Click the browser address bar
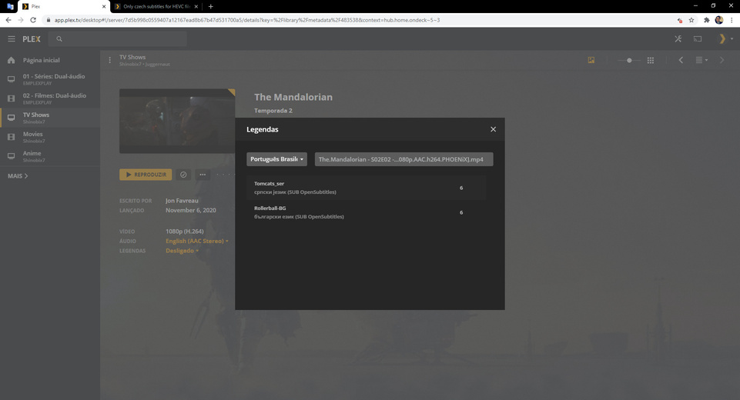Screen dimensions: 740x400 point(359,20)
